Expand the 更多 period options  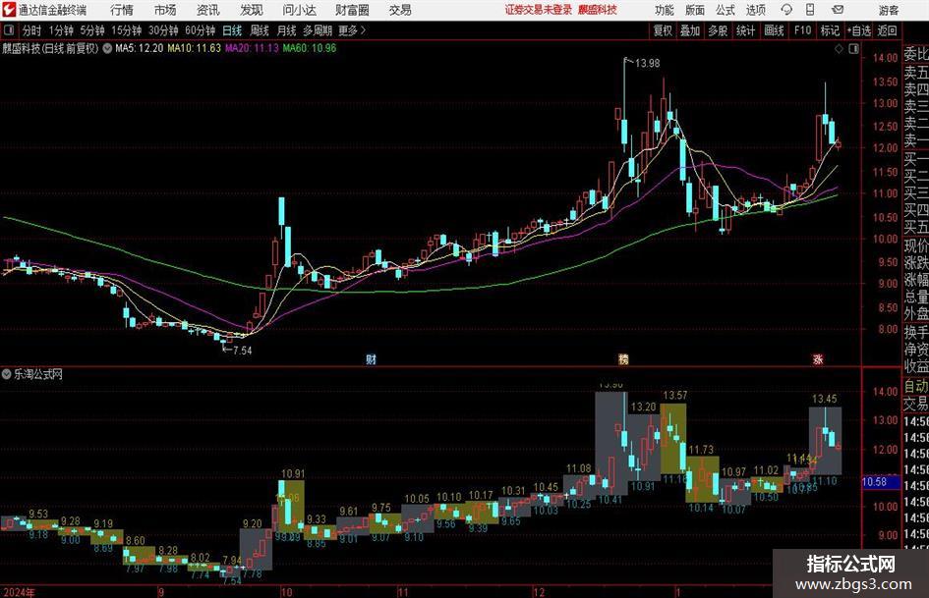pyautogui.click(x=352, y=30)
